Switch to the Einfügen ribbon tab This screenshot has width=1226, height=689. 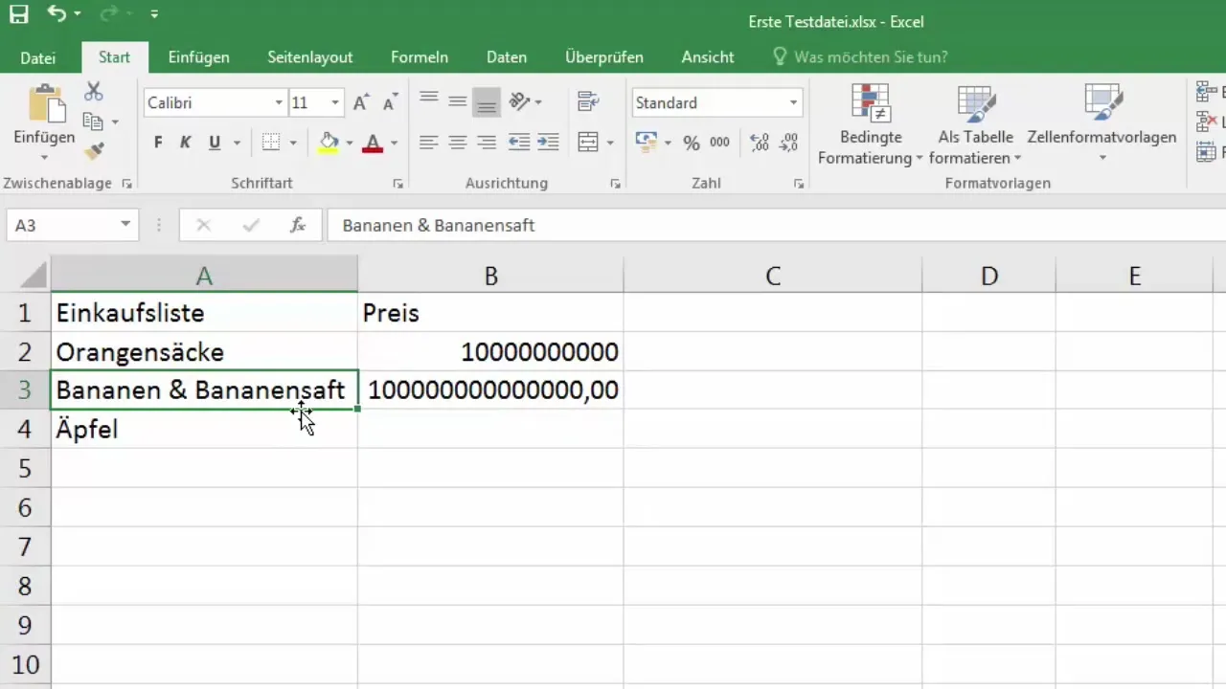pos(198,57)
